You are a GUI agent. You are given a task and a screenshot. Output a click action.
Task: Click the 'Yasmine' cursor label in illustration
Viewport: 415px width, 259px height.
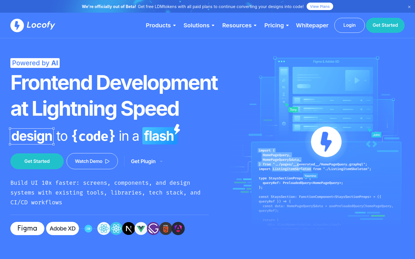310,176
